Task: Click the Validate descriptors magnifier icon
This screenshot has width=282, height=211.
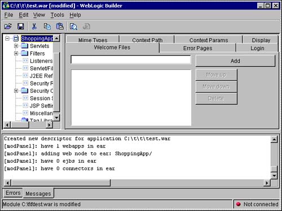Action: pyautogui.click(x=73, y=26)
